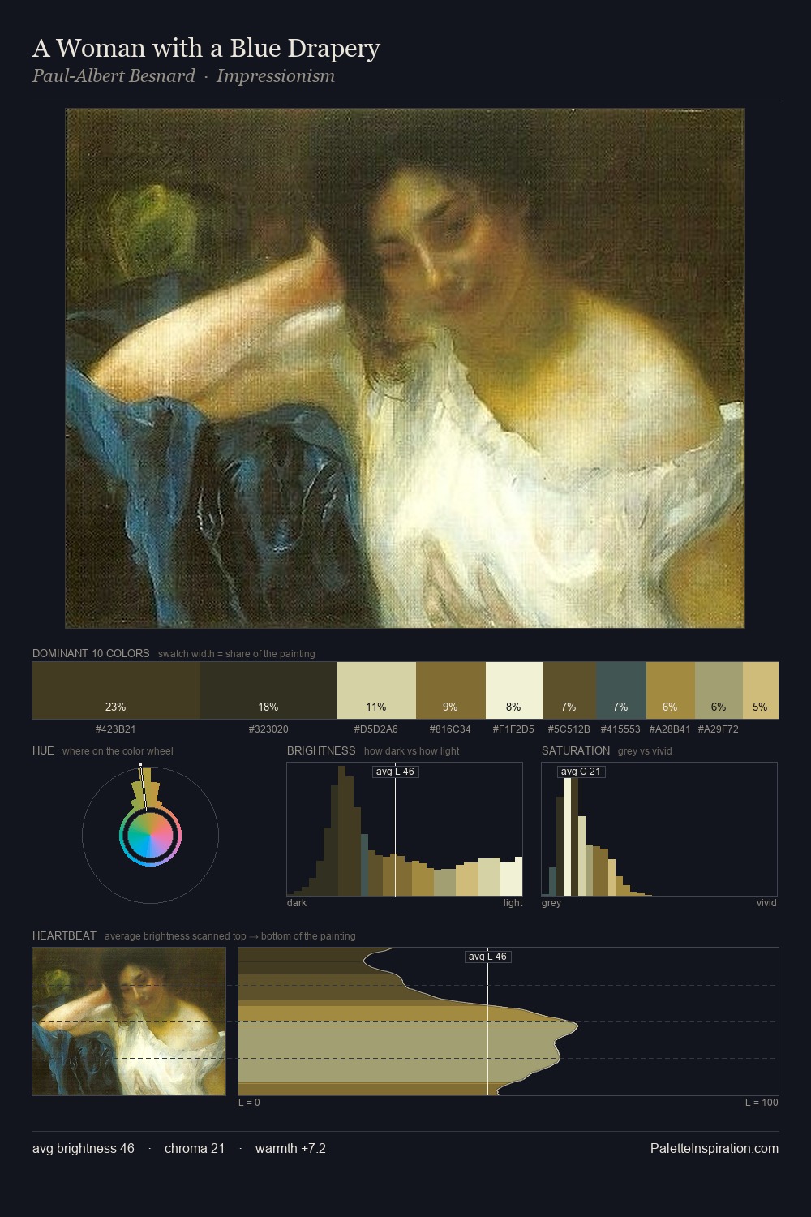
Task: Choose the 6% gold swatch #A28B41
Action: (x=671, y=690)
